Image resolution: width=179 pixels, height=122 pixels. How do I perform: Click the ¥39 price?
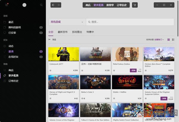(x=140, y=98)
